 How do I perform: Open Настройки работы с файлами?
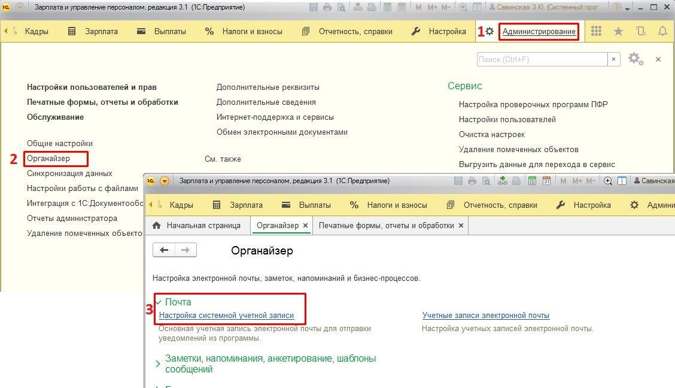(x=82, y=189)
